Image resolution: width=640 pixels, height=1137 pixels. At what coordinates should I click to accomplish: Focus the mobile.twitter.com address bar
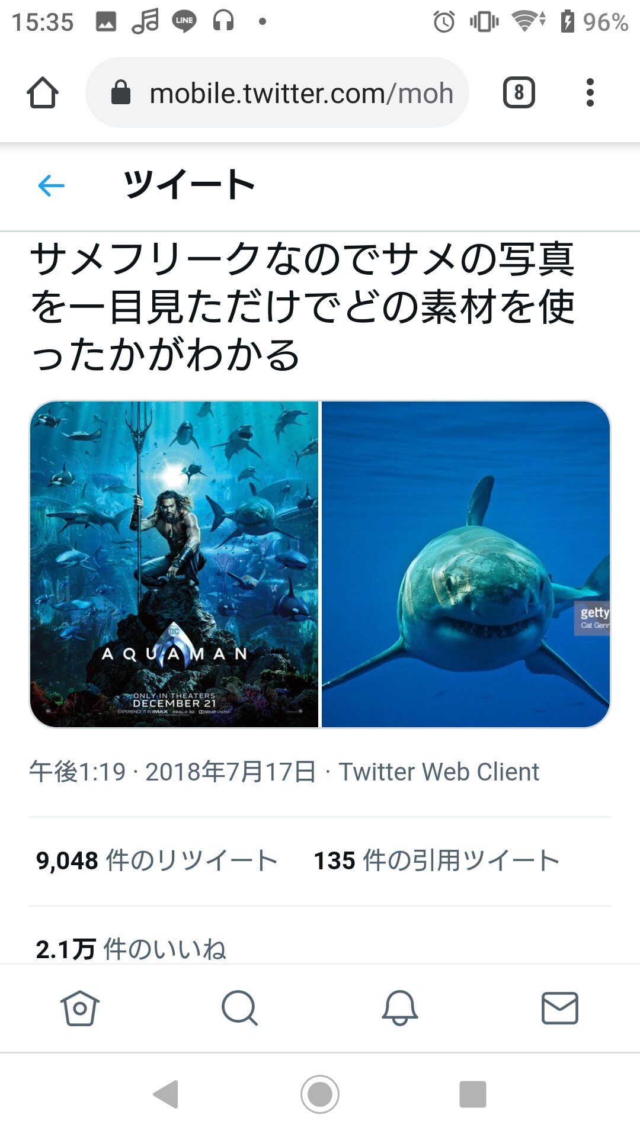[x=277, y=92]
